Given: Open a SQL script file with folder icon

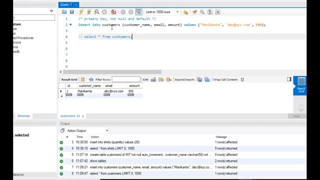Looking at the screenshot, I should point(64,12).
